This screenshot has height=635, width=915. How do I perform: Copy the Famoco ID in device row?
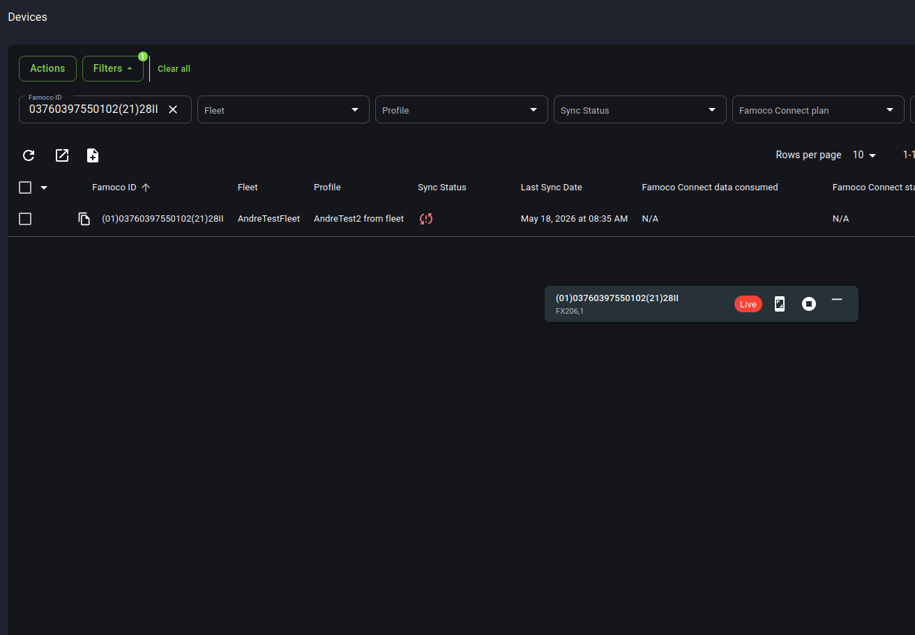click(84, 219)
